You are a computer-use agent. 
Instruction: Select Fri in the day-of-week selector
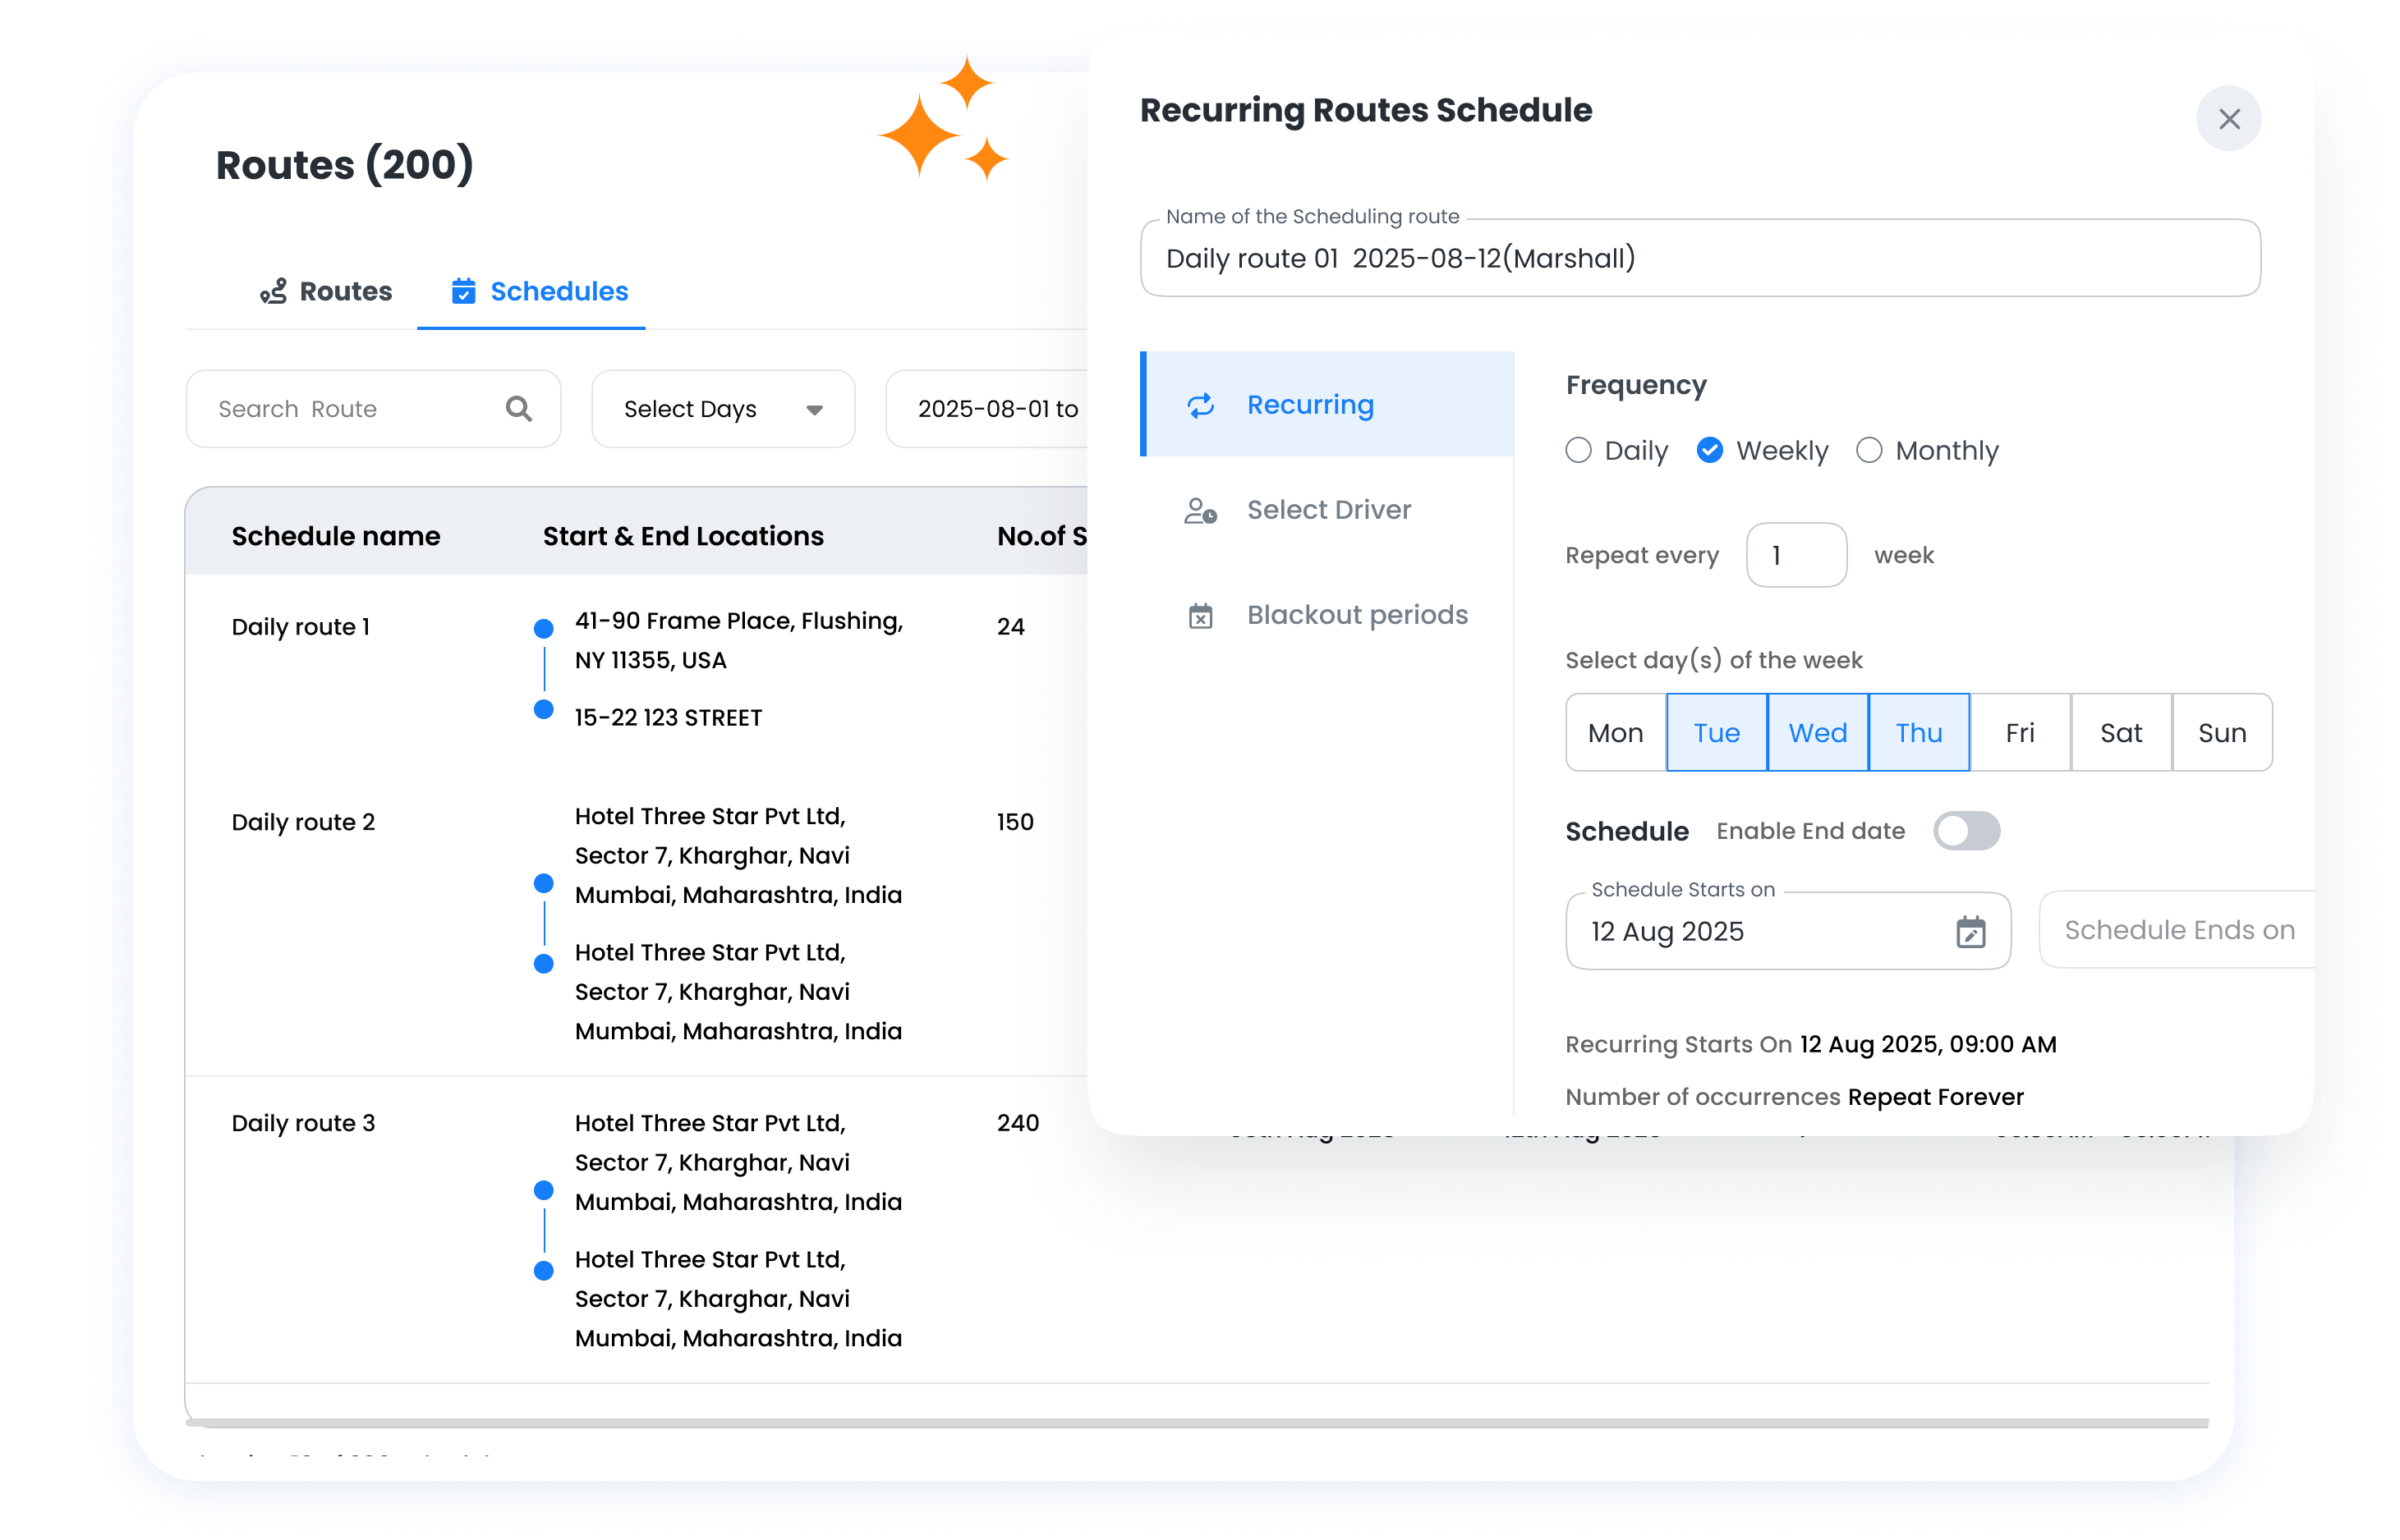pos(2020,732)
